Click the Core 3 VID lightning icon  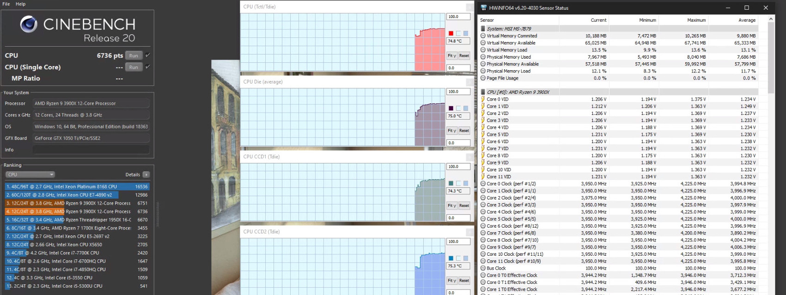tap(483, 120)
